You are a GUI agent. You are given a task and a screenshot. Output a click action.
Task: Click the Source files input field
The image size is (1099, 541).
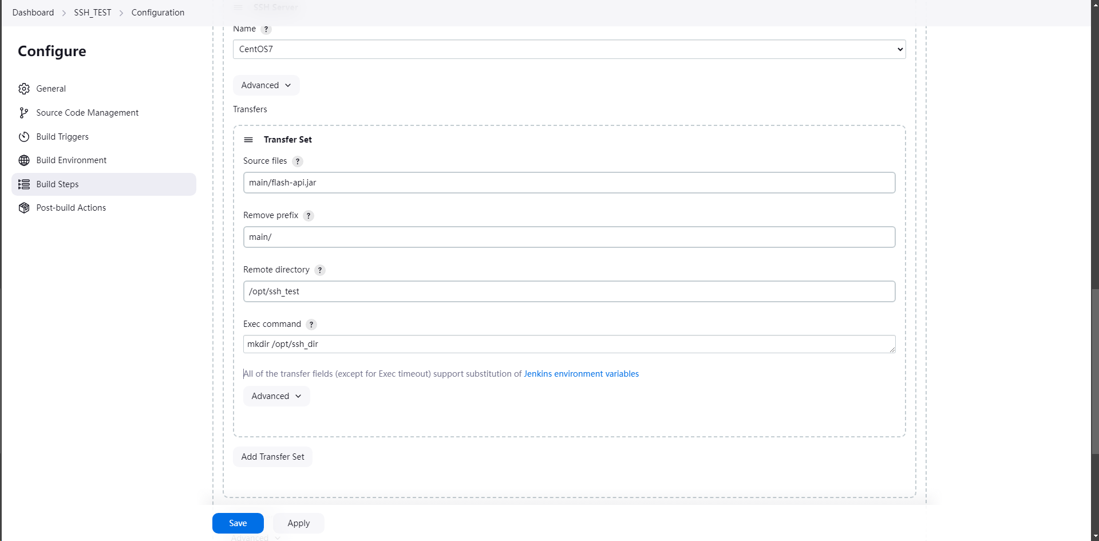coord(569,183)
